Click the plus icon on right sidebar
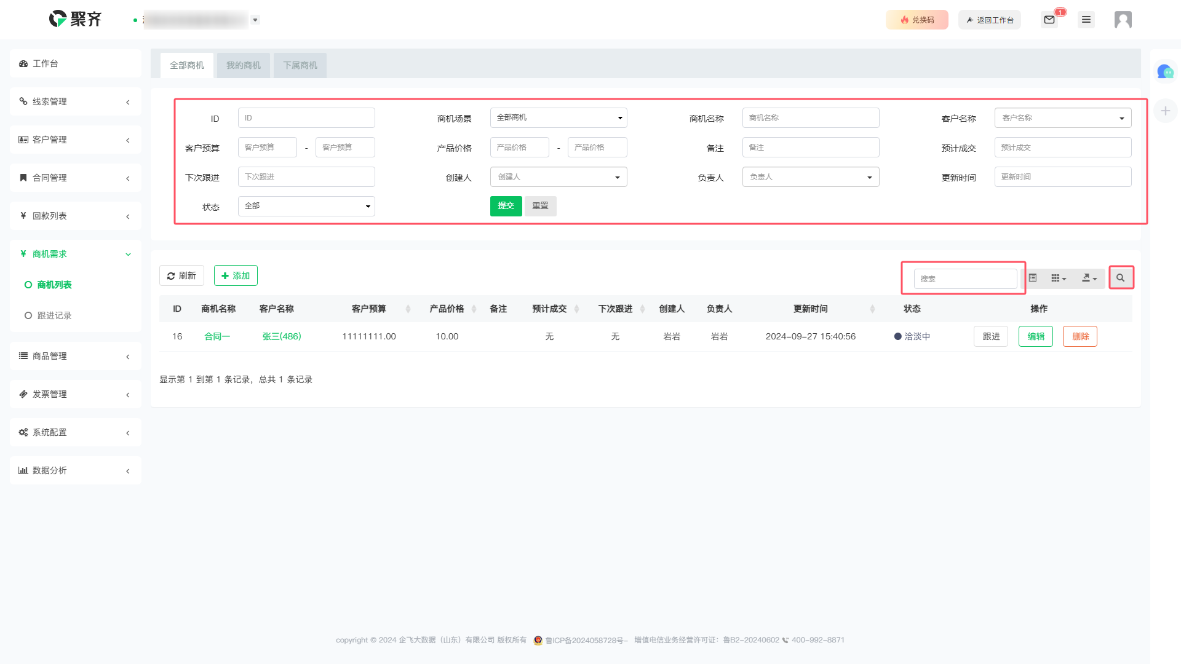The width and height of the screenshot is (1181, 664). coord(1165,111)
